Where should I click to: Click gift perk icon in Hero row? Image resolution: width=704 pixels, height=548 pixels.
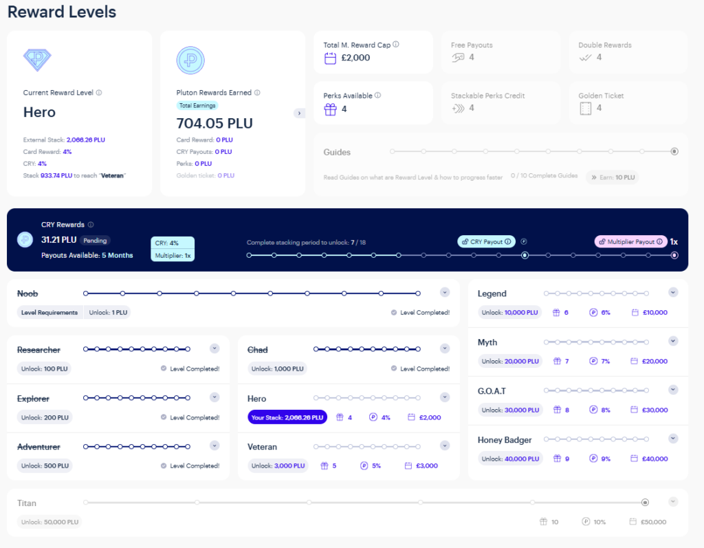click(340, 417)
